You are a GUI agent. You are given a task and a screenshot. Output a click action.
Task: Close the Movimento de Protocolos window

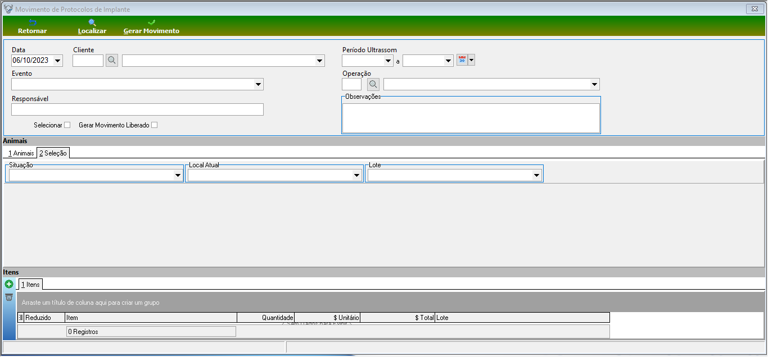coord(753,9)
